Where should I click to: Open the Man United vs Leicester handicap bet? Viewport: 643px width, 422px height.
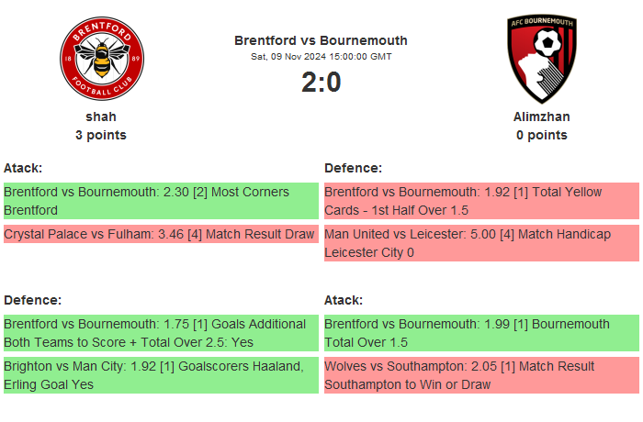[x=480, y=243]
